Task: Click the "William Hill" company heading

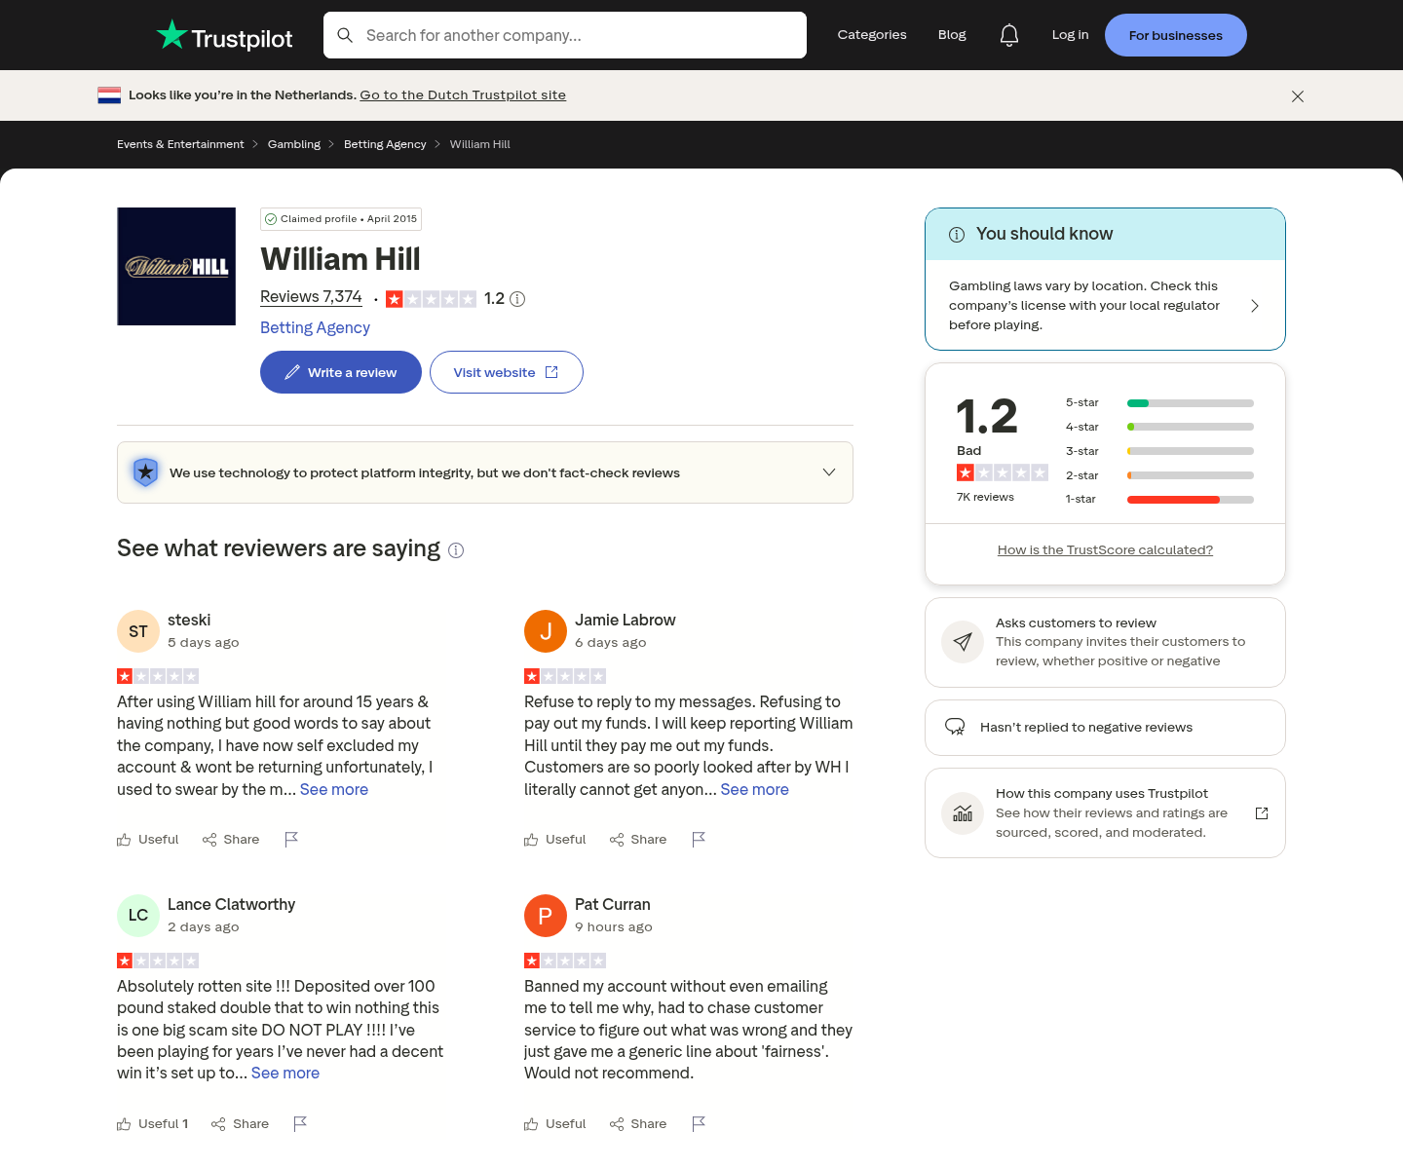Action: tap(340, 259)
